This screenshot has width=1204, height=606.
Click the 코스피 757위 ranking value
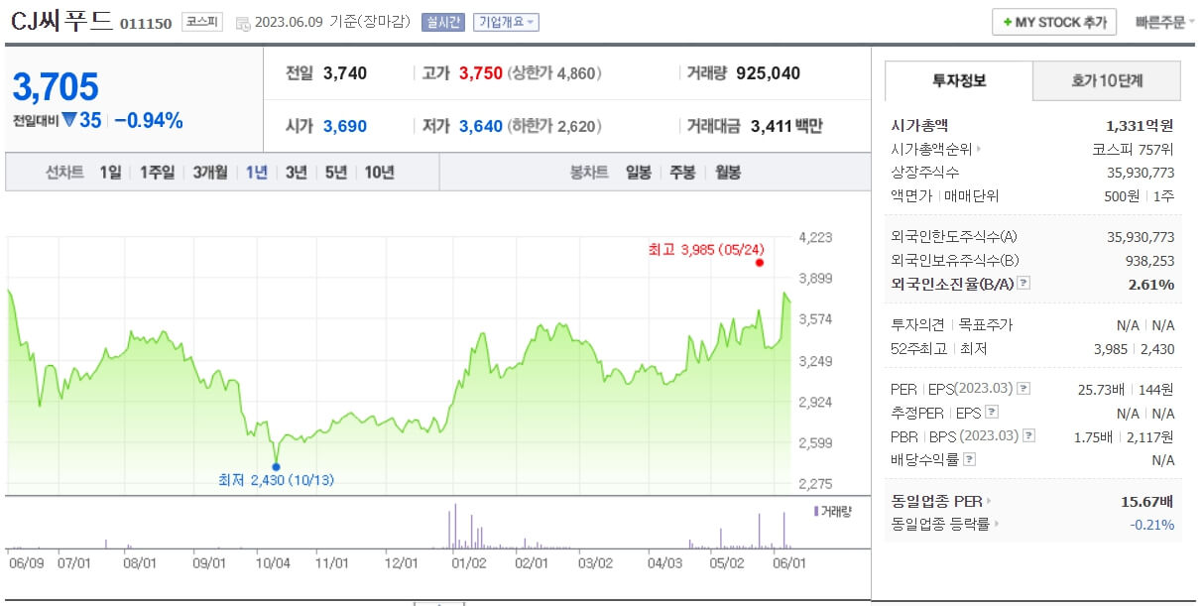coord(1134,150)
